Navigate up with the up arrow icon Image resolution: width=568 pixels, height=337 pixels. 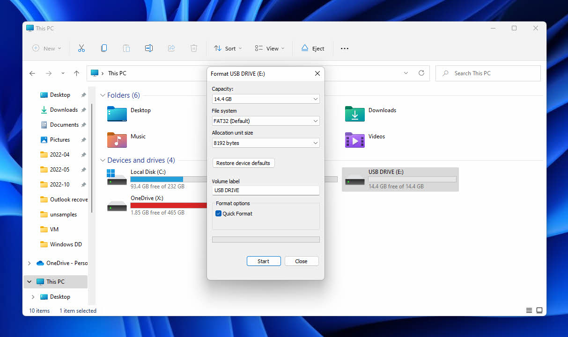[x=77, y=73]
